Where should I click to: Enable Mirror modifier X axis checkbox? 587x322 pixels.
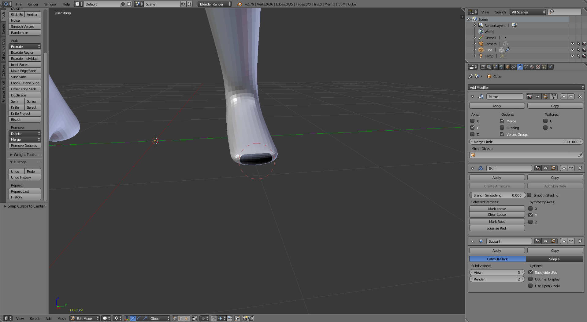tap(472, 121)
